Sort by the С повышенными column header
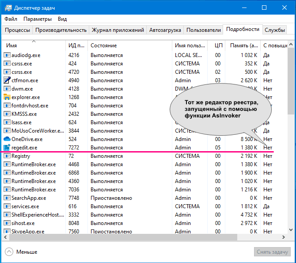The image size is (296, 263). tap(274, 46)
